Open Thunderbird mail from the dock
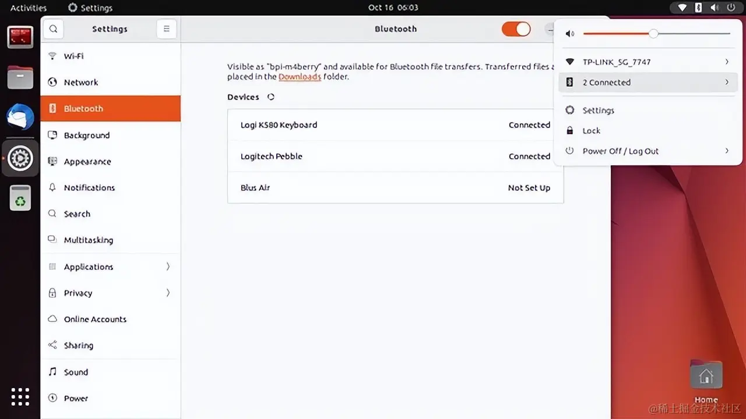This screenshot has height=419, width=746. coord(20,117)
